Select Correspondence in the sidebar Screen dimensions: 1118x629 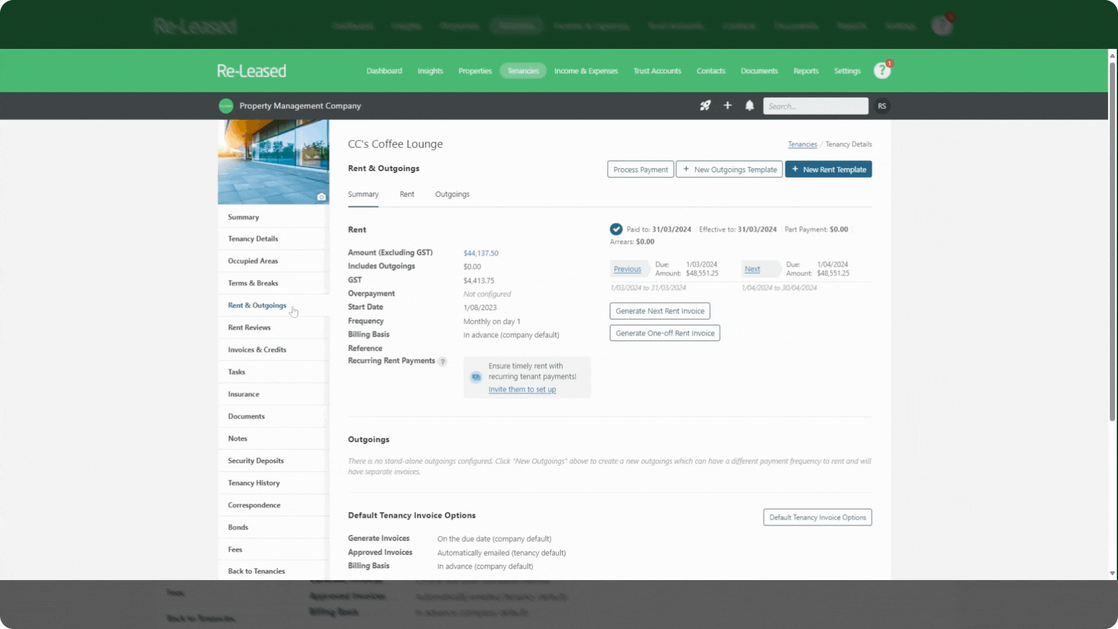pyautogui.click(x=273, y=505)
